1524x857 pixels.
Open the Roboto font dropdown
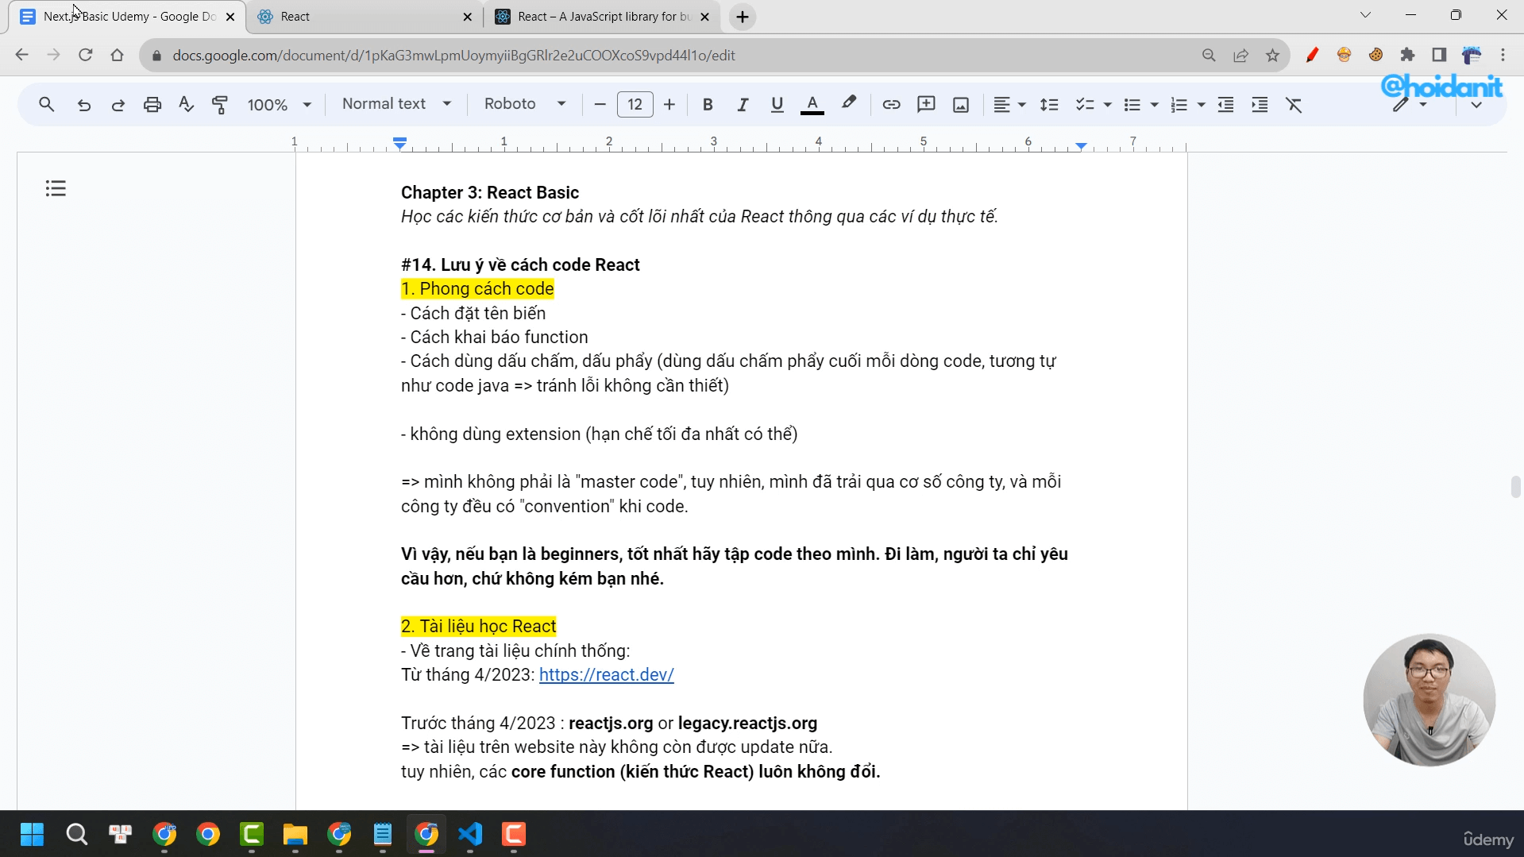525,104
